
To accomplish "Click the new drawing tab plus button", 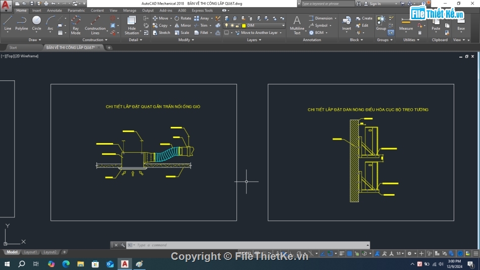I will point(109,48).
